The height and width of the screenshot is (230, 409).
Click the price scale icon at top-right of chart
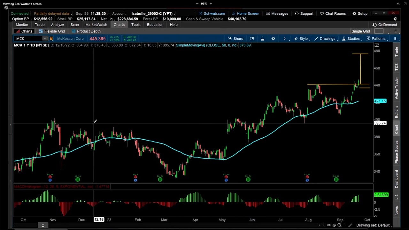pyautogui.click(x=376, y=45)
